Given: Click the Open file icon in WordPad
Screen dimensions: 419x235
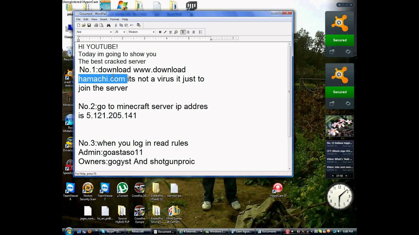Looking at the screenshot, I should coord(84,25).
